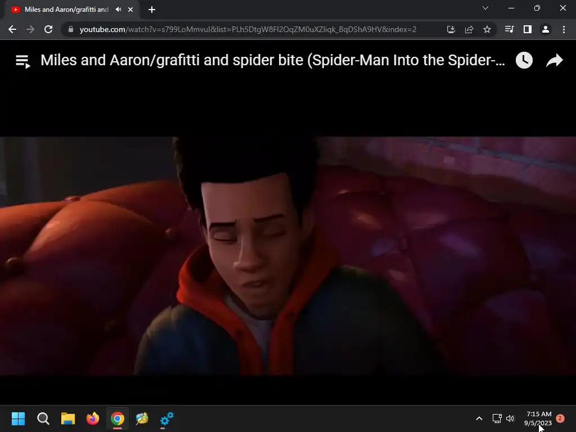576x432 pixels.
Task: Click the Share arrow on video
Action: [555, 60]
